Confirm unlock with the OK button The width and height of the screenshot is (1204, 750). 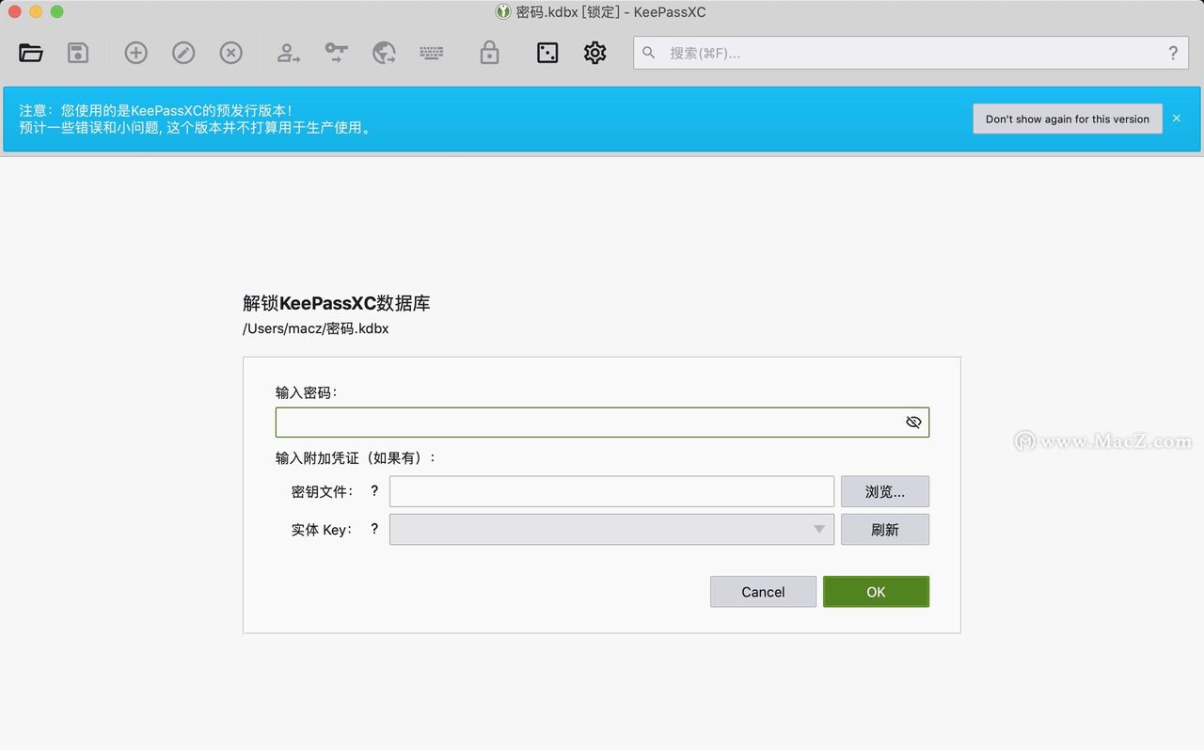click(876, 592)
